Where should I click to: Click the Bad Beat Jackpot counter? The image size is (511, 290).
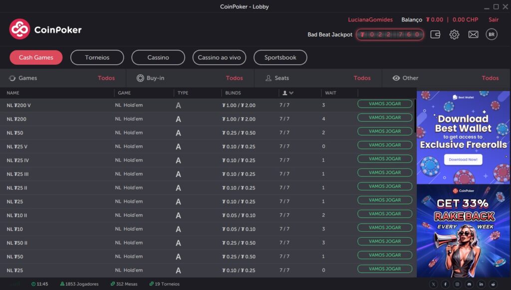390,34
